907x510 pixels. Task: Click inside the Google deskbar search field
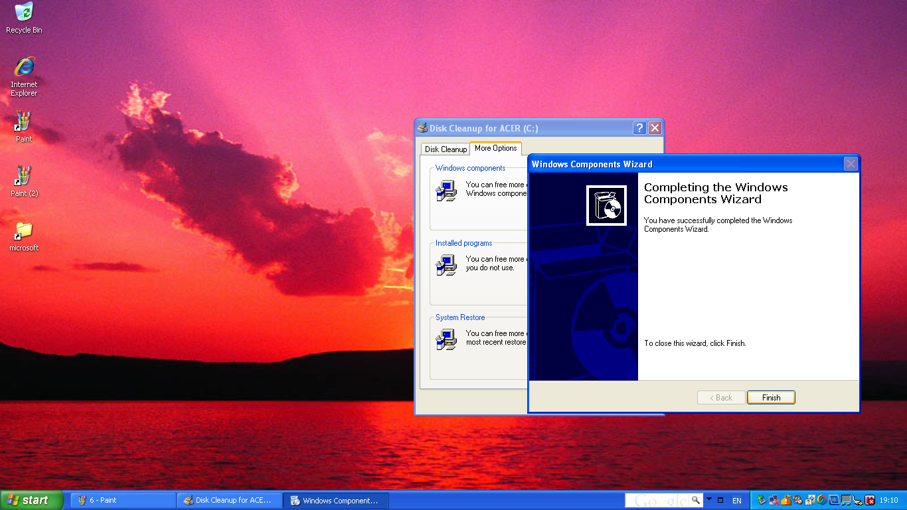(x=657, y=500)
